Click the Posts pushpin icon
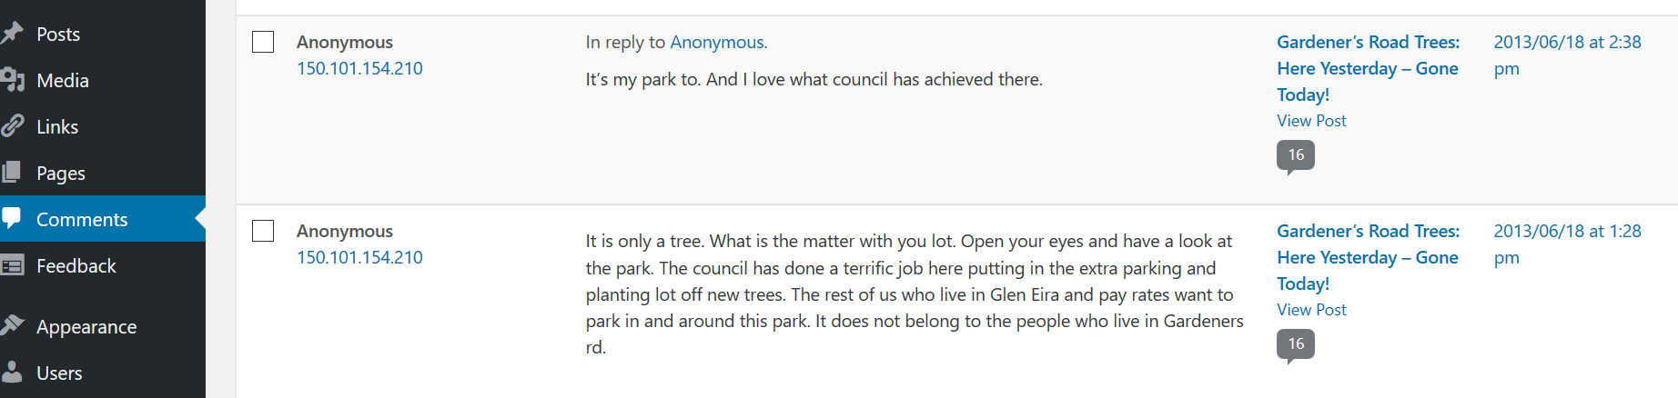 click(12, 34)
